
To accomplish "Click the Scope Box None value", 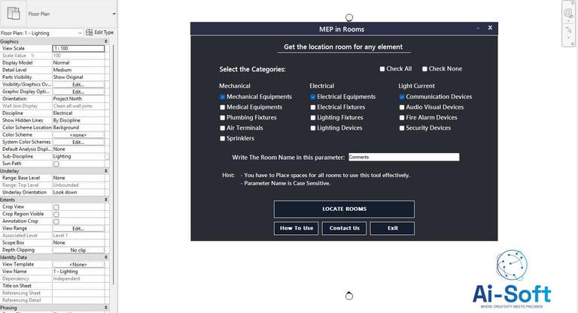I will click(x=78, y=242).
